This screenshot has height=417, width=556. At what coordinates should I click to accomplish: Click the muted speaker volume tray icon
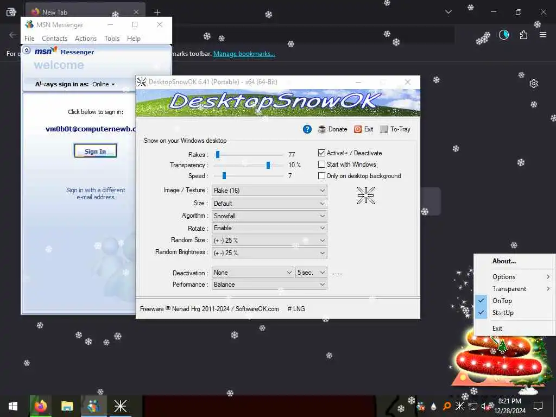coord(485,406)
